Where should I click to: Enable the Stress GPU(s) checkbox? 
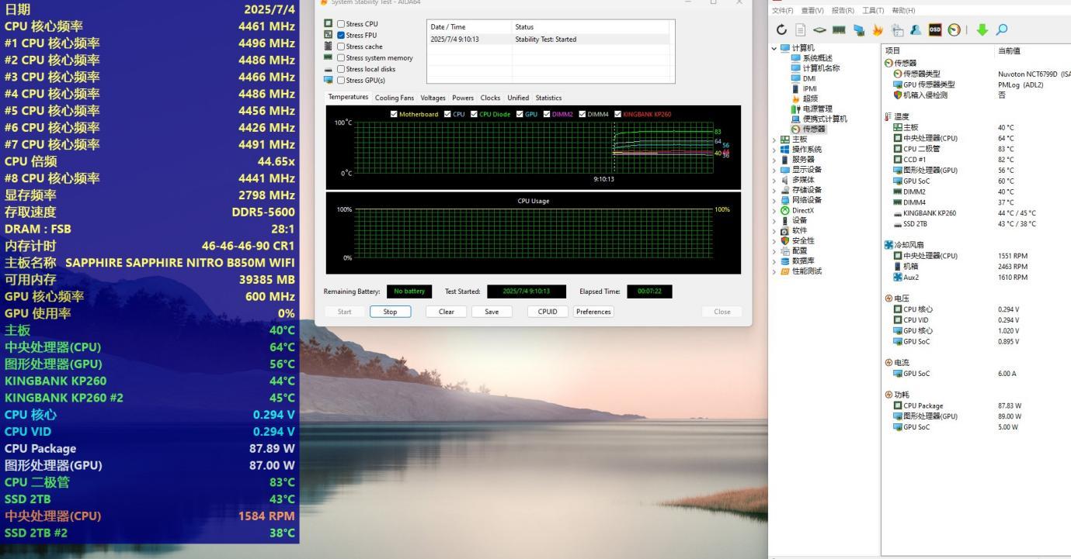pos(341,80)
